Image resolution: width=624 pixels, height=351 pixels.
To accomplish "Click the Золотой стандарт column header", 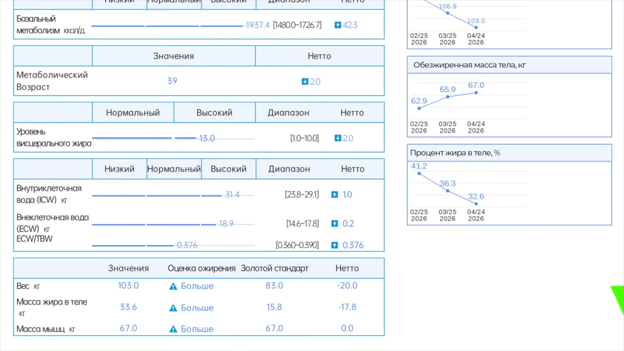I will 275,268.
